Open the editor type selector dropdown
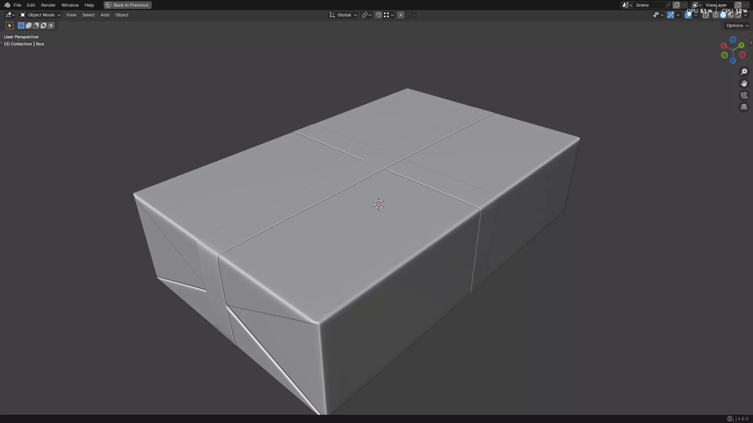 10,15
